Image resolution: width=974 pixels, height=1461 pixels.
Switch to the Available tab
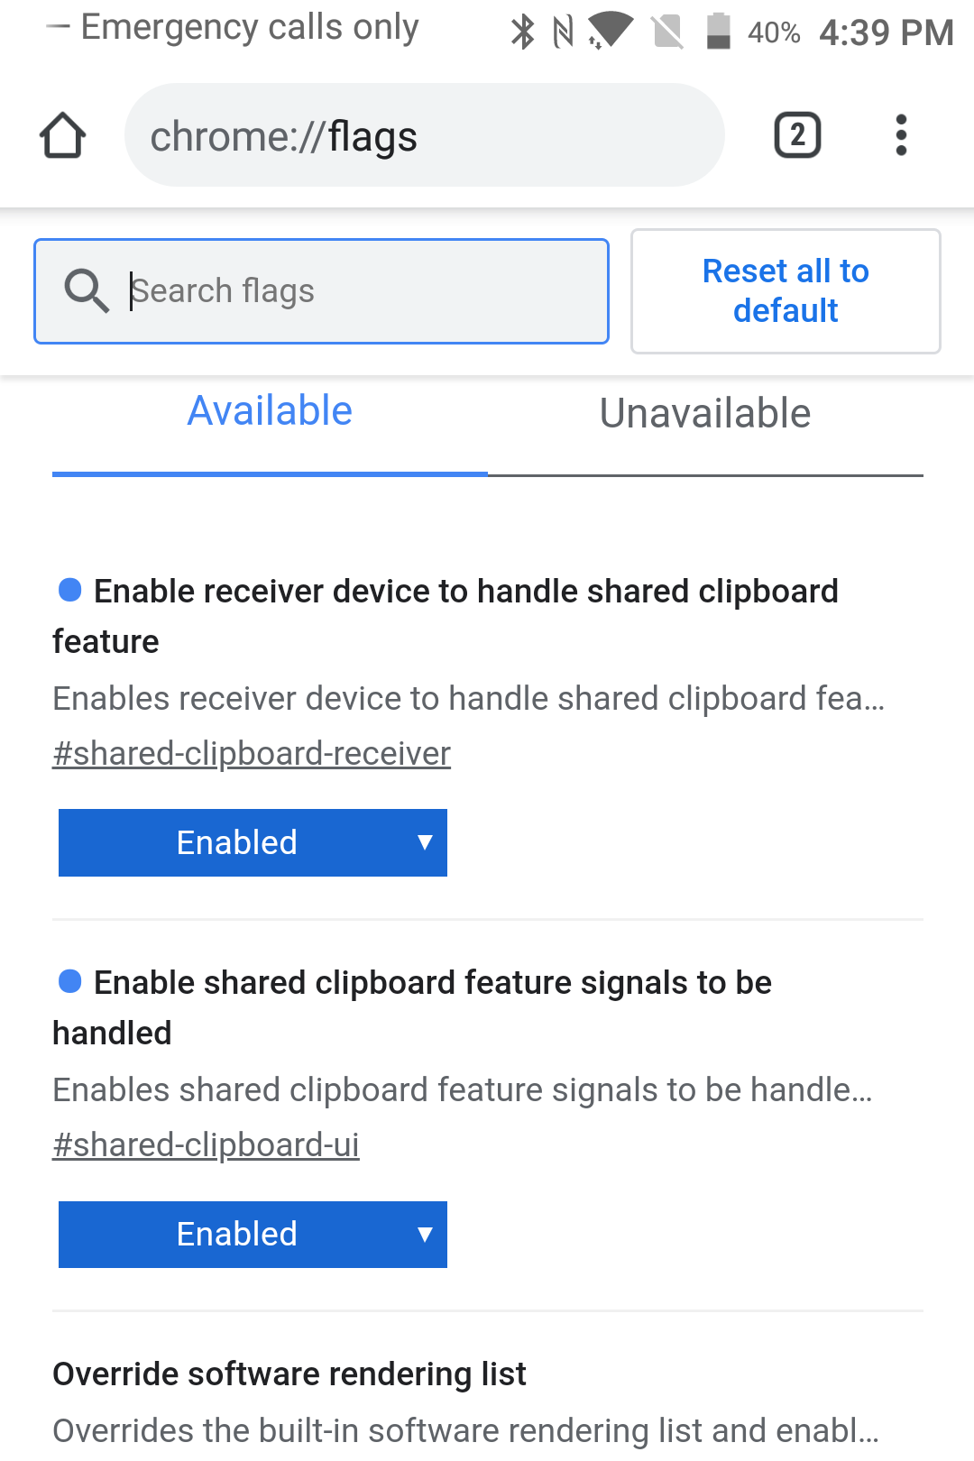tap(270, 412)
